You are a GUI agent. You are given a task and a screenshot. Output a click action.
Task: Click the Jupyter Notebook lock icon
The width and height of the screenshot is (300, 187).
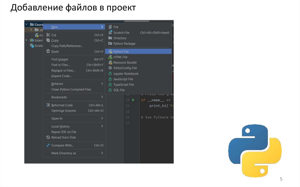[x=110, y=73]
